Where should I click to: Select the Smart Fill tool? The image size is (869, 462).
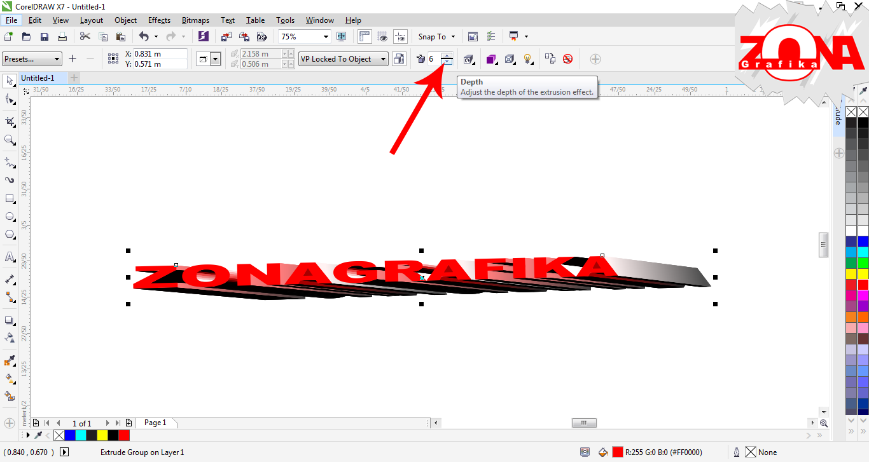click(x=10, y=396)
